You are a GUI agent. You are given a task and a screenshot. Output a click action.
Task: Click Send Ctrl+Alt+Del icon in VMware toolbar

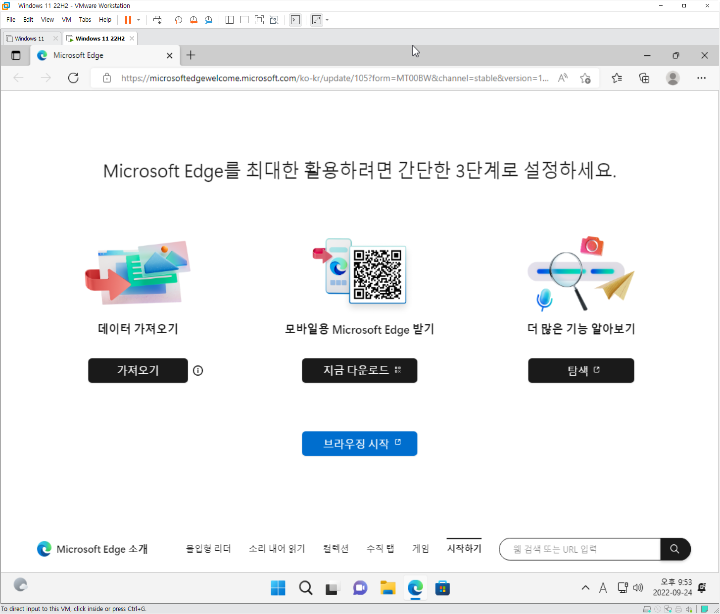157,20
